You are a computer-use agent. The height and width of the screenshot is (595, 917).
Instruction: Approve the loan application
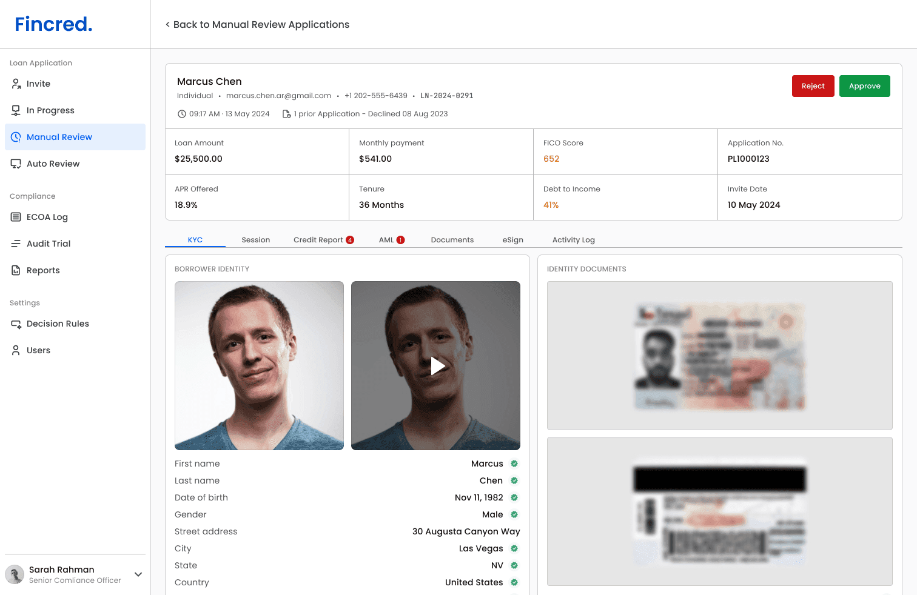click(865, 86)
